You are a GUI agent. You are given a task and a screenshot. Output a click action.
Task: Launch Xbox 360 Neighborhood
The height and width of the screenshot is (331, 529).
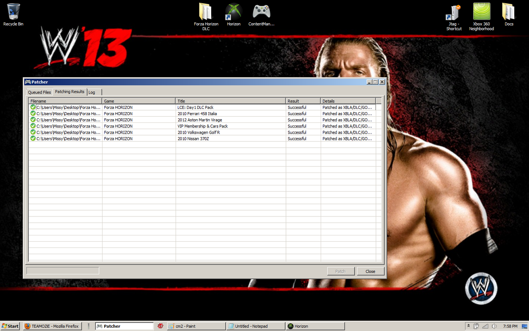click(481, 12)
